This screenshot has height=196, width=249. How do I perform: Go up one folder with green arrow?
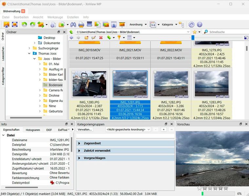71,32
